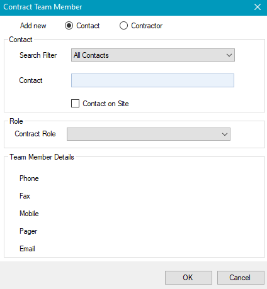Select the Contractor radio button
Viewport: 267px width, 289px height.
click(123, 26)
